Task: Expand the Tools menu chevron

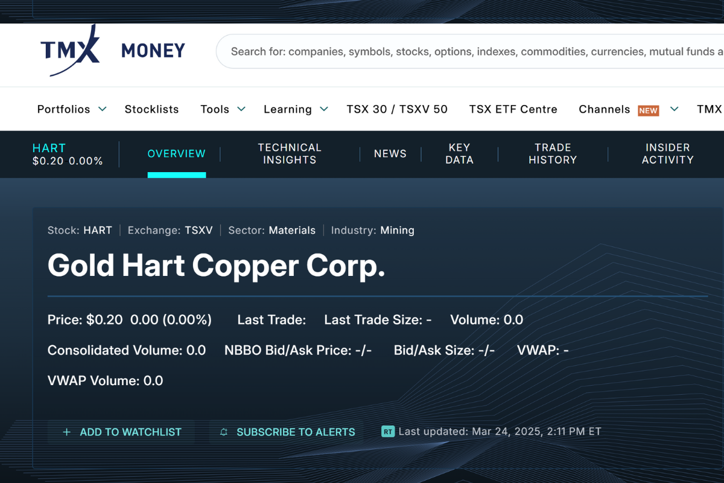Action: point(241,109)
